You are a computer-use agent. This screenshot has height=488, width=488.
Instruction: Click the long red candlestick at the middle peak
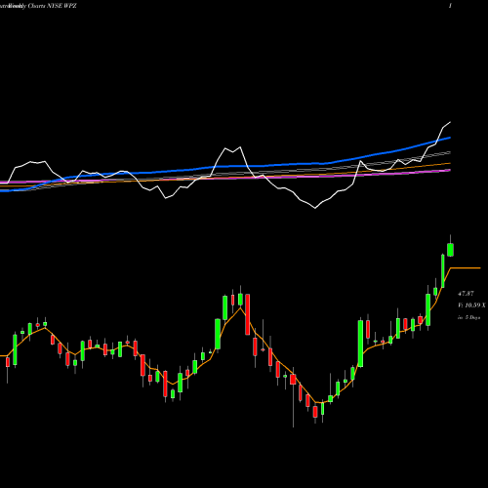click(248, 314)
